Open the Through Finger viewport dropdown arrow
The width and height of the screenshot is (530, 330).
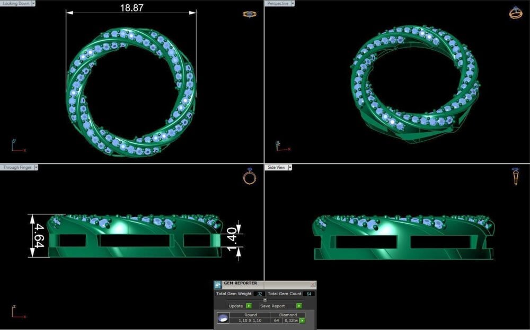36,167
